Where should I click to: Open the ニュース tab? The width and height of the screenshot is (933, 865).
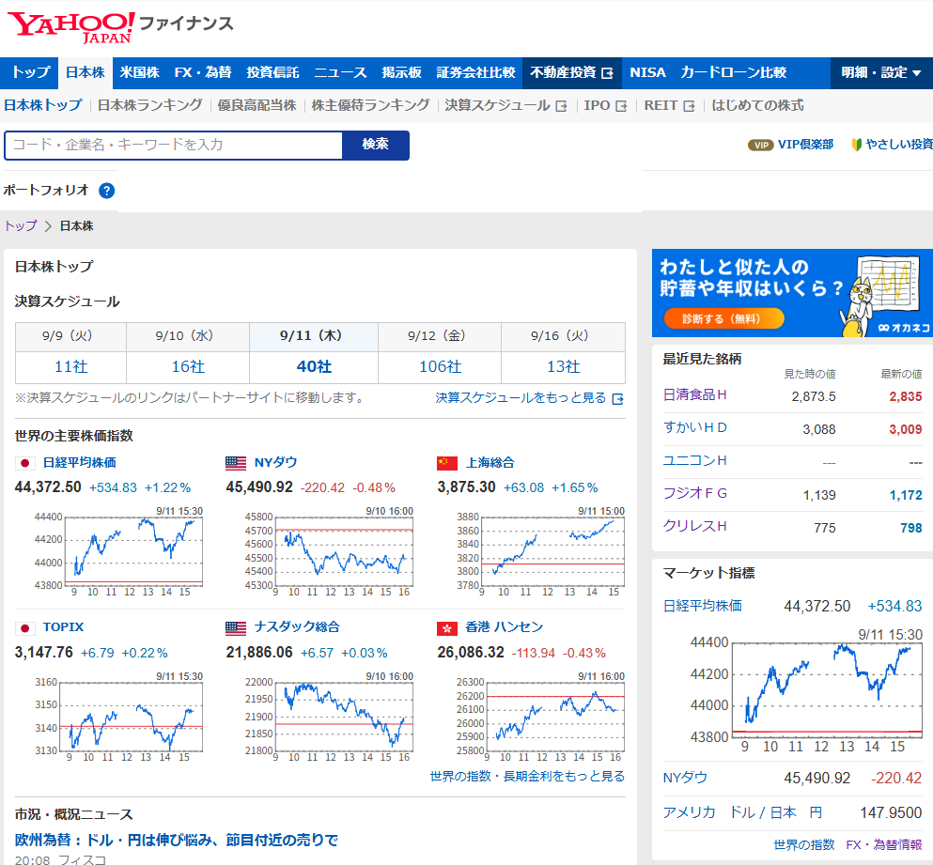340,72
